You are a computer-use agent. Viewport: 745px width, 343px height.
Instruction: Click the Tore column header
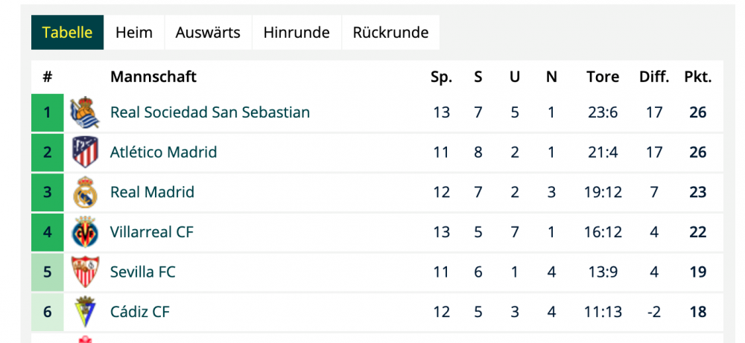tap(603, 77)
